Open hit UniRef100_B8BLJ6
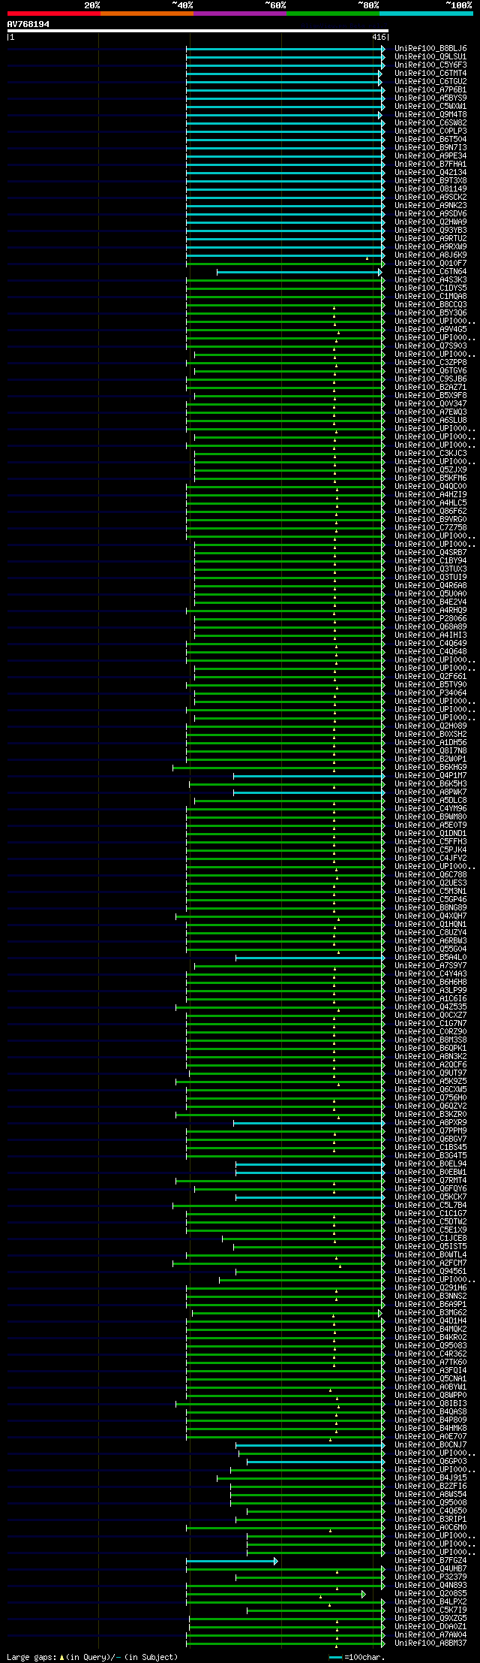 click(x=430, y=48)
